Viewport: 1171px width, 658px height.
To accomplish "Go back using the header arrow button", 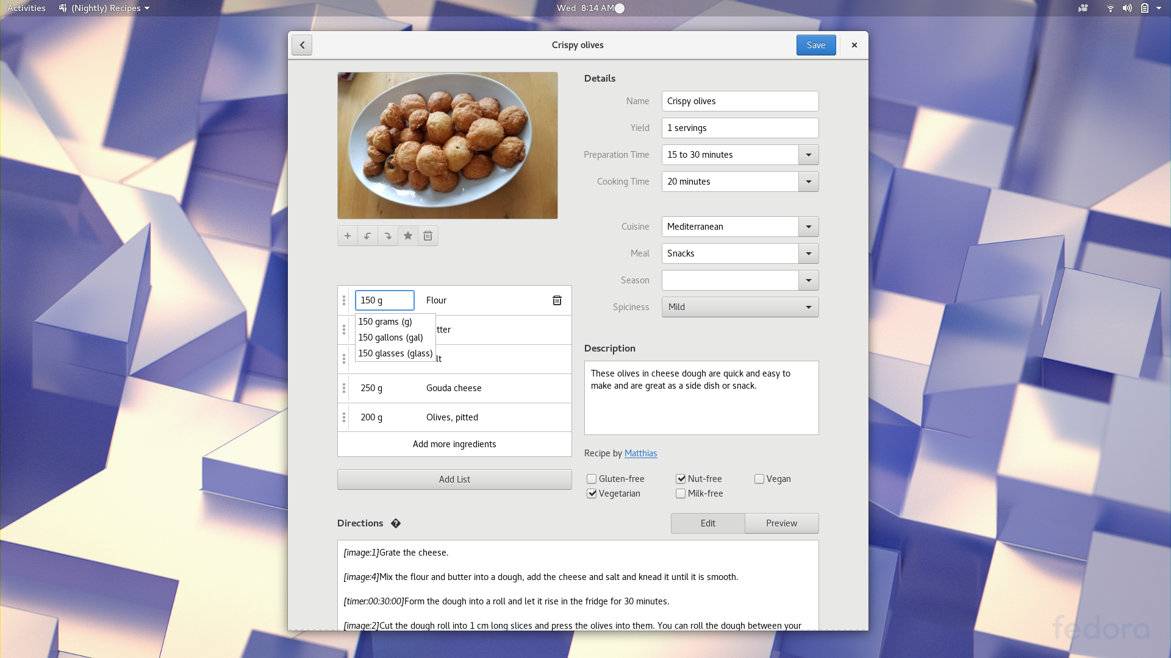I will pyautogui.click(x=302, y=45).
